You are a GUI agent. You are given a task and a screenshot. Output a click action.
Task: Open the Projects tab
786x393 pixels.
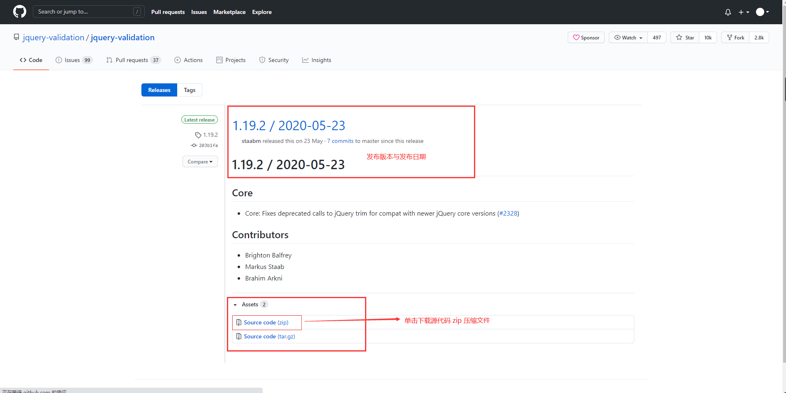tap(231, 60)
